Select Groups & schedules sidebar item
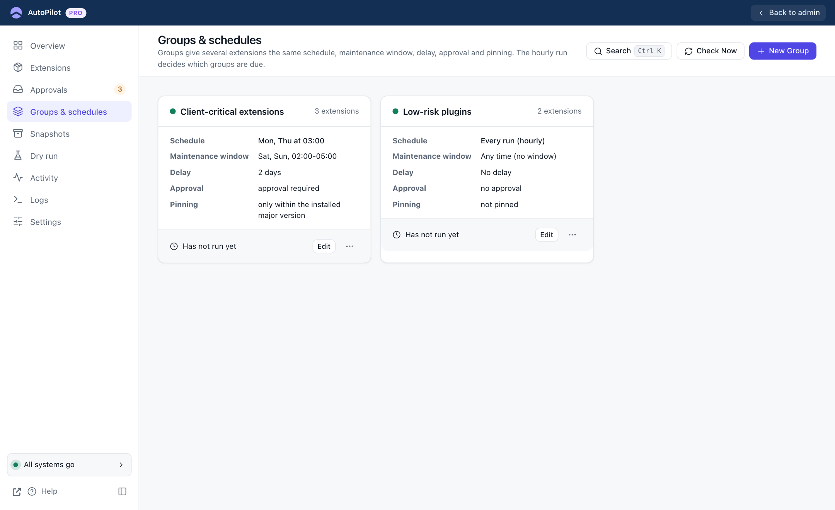 [69, 112]
